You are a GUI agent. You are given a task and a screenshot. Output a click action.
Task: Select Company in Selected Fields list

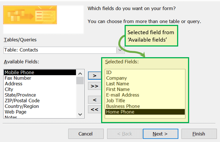pyautogui.click(x=116, y=78)
